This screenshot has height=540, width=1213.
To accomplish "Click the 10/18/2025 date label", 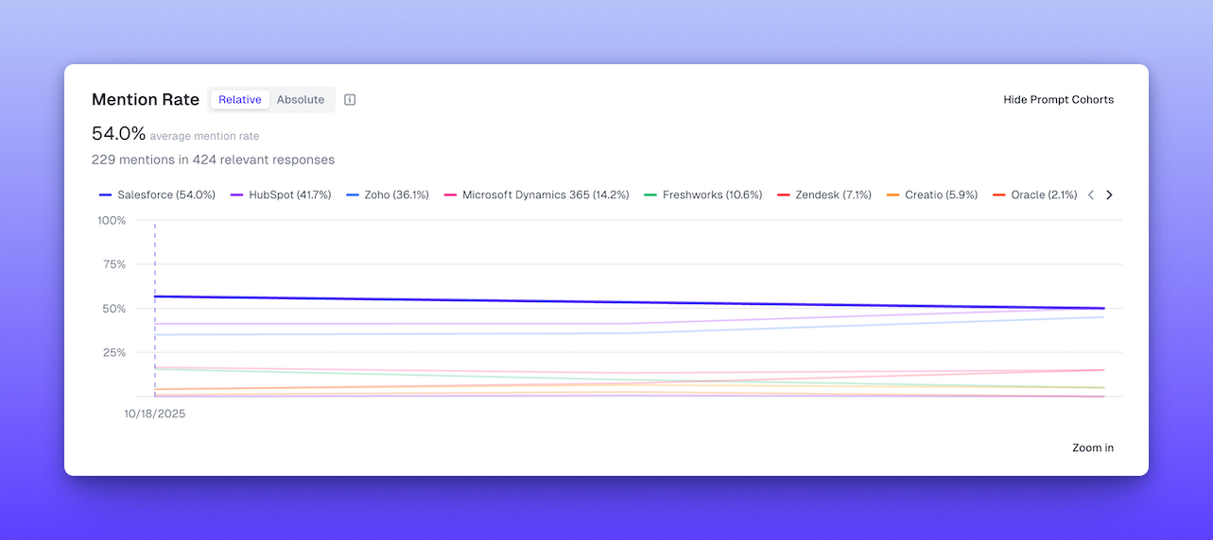I will click(155, 414).
